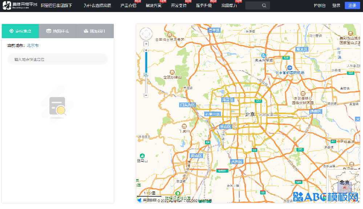Click the 昌平区 district label
The image size is (363, 209).
tap(214, 30)
